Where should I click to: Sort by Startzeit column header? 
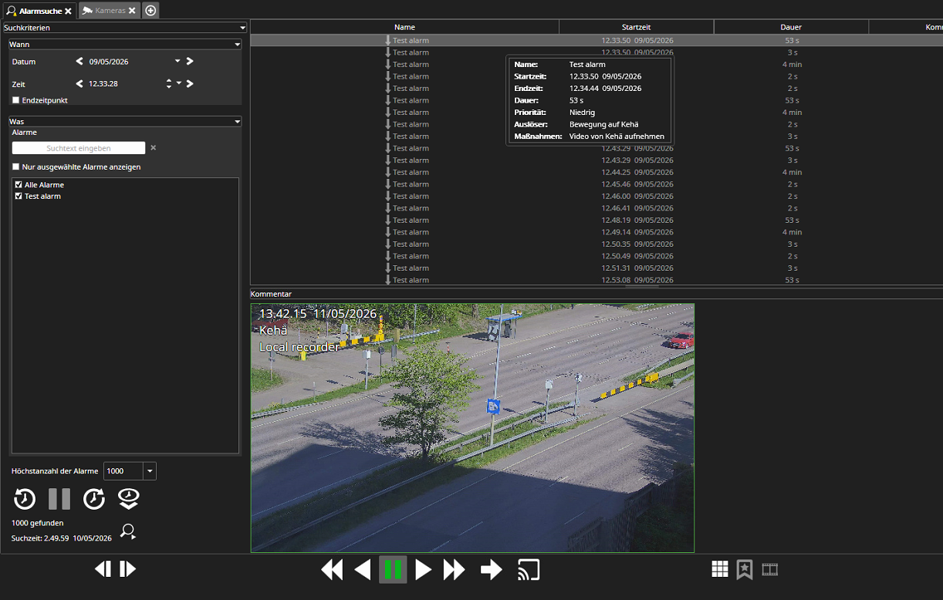(x=637, y=27)
